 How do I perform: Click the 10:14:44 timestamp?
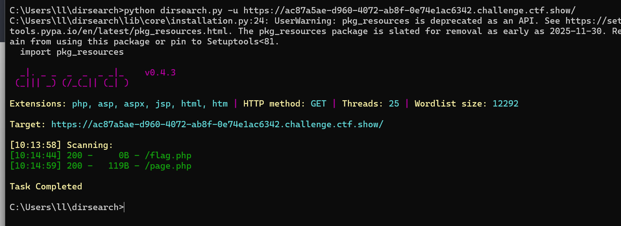[36, 155]
